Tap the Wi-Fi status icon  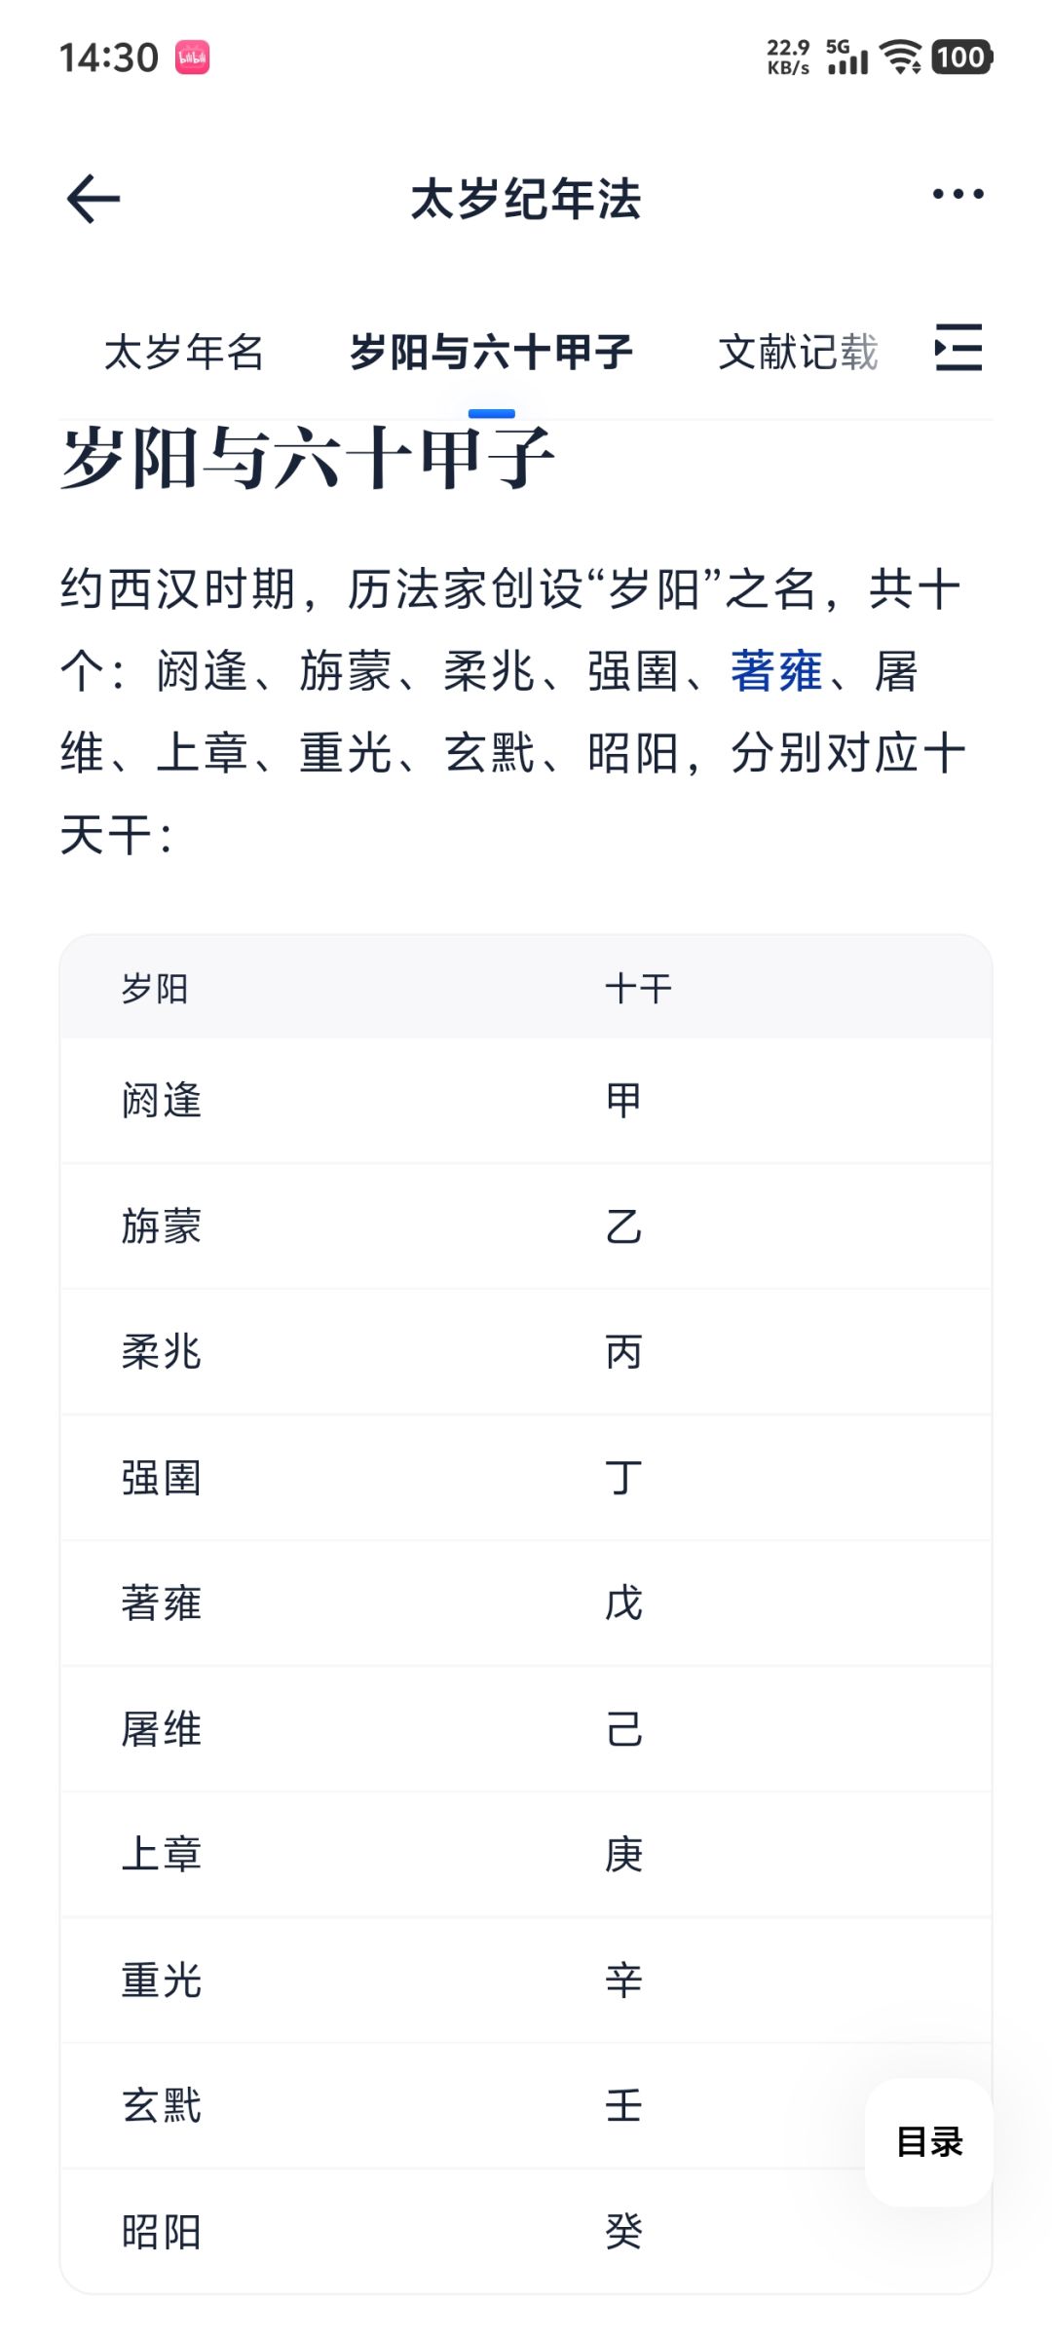[901, 57]
